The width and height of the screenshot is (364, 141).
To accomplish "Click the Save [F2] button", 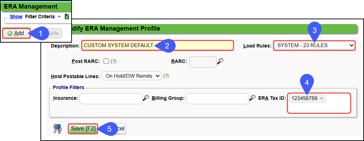I will [x=83, y=128].
